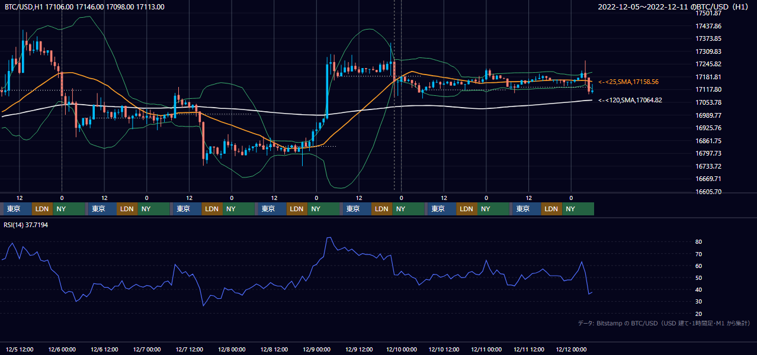Click the 12/5 12:00 time axis label
Screen dimensions: 757x355
coord(20,349)
